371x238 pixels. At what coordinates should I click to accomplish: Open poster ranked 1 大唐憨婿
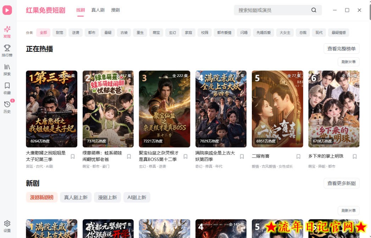(51, 109)
